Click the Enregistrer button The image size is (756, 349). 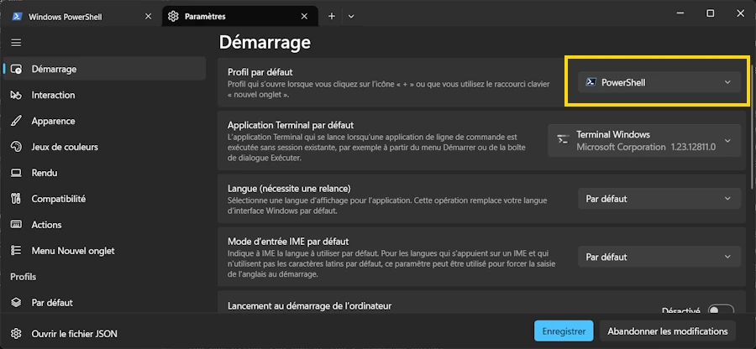[x=564, y=331]
